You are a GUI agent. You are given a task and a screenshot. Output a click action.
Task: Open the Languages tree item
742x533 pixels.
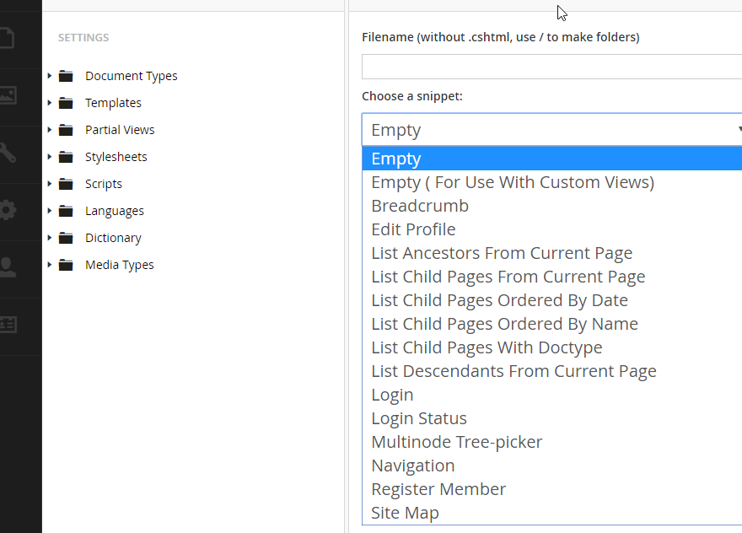[114, 211]
